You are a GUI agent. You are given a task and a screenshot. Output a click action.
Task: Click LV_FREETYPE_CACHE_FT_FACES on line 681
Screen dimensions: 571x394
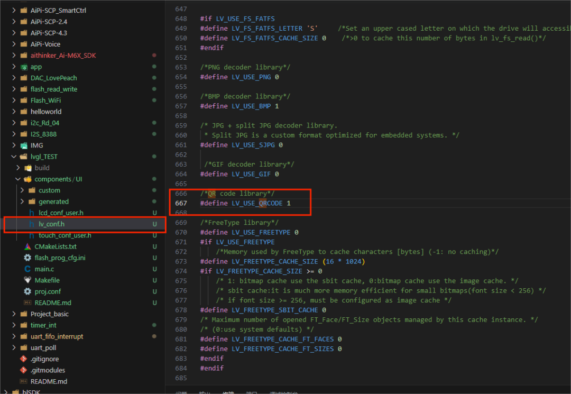tap(282, 339)
